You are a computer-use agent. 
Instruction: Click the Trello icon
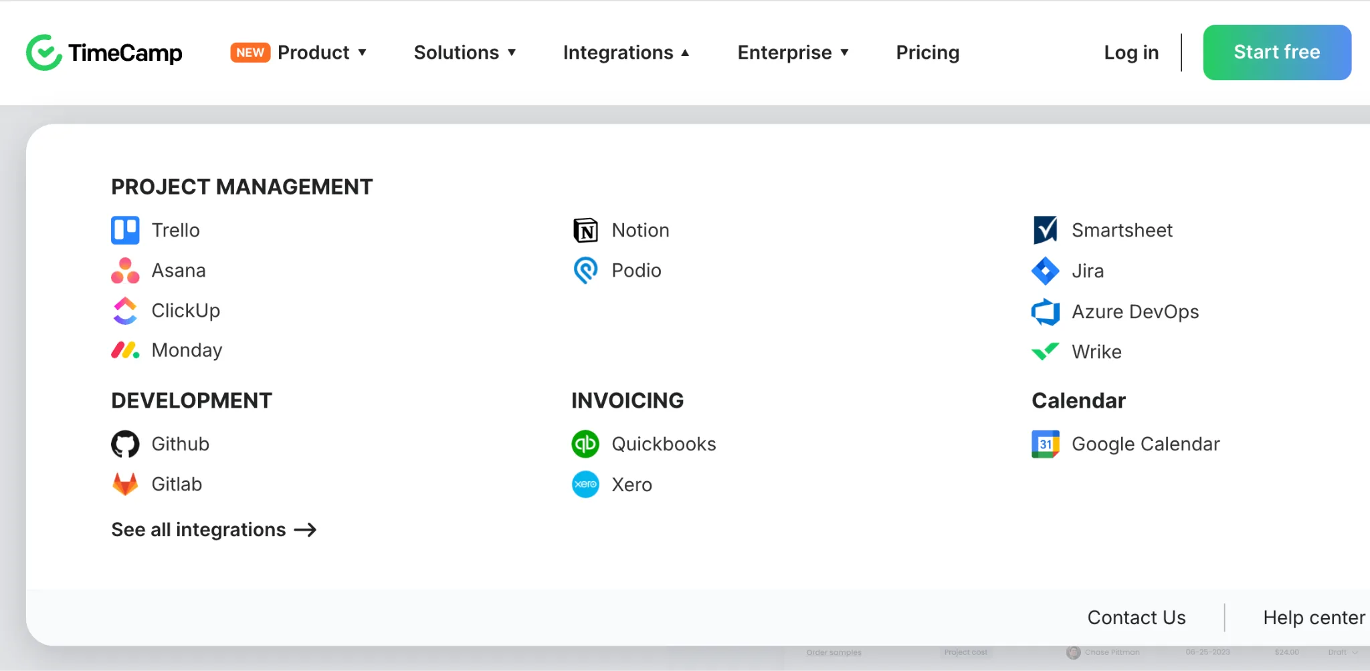[125, 231]
